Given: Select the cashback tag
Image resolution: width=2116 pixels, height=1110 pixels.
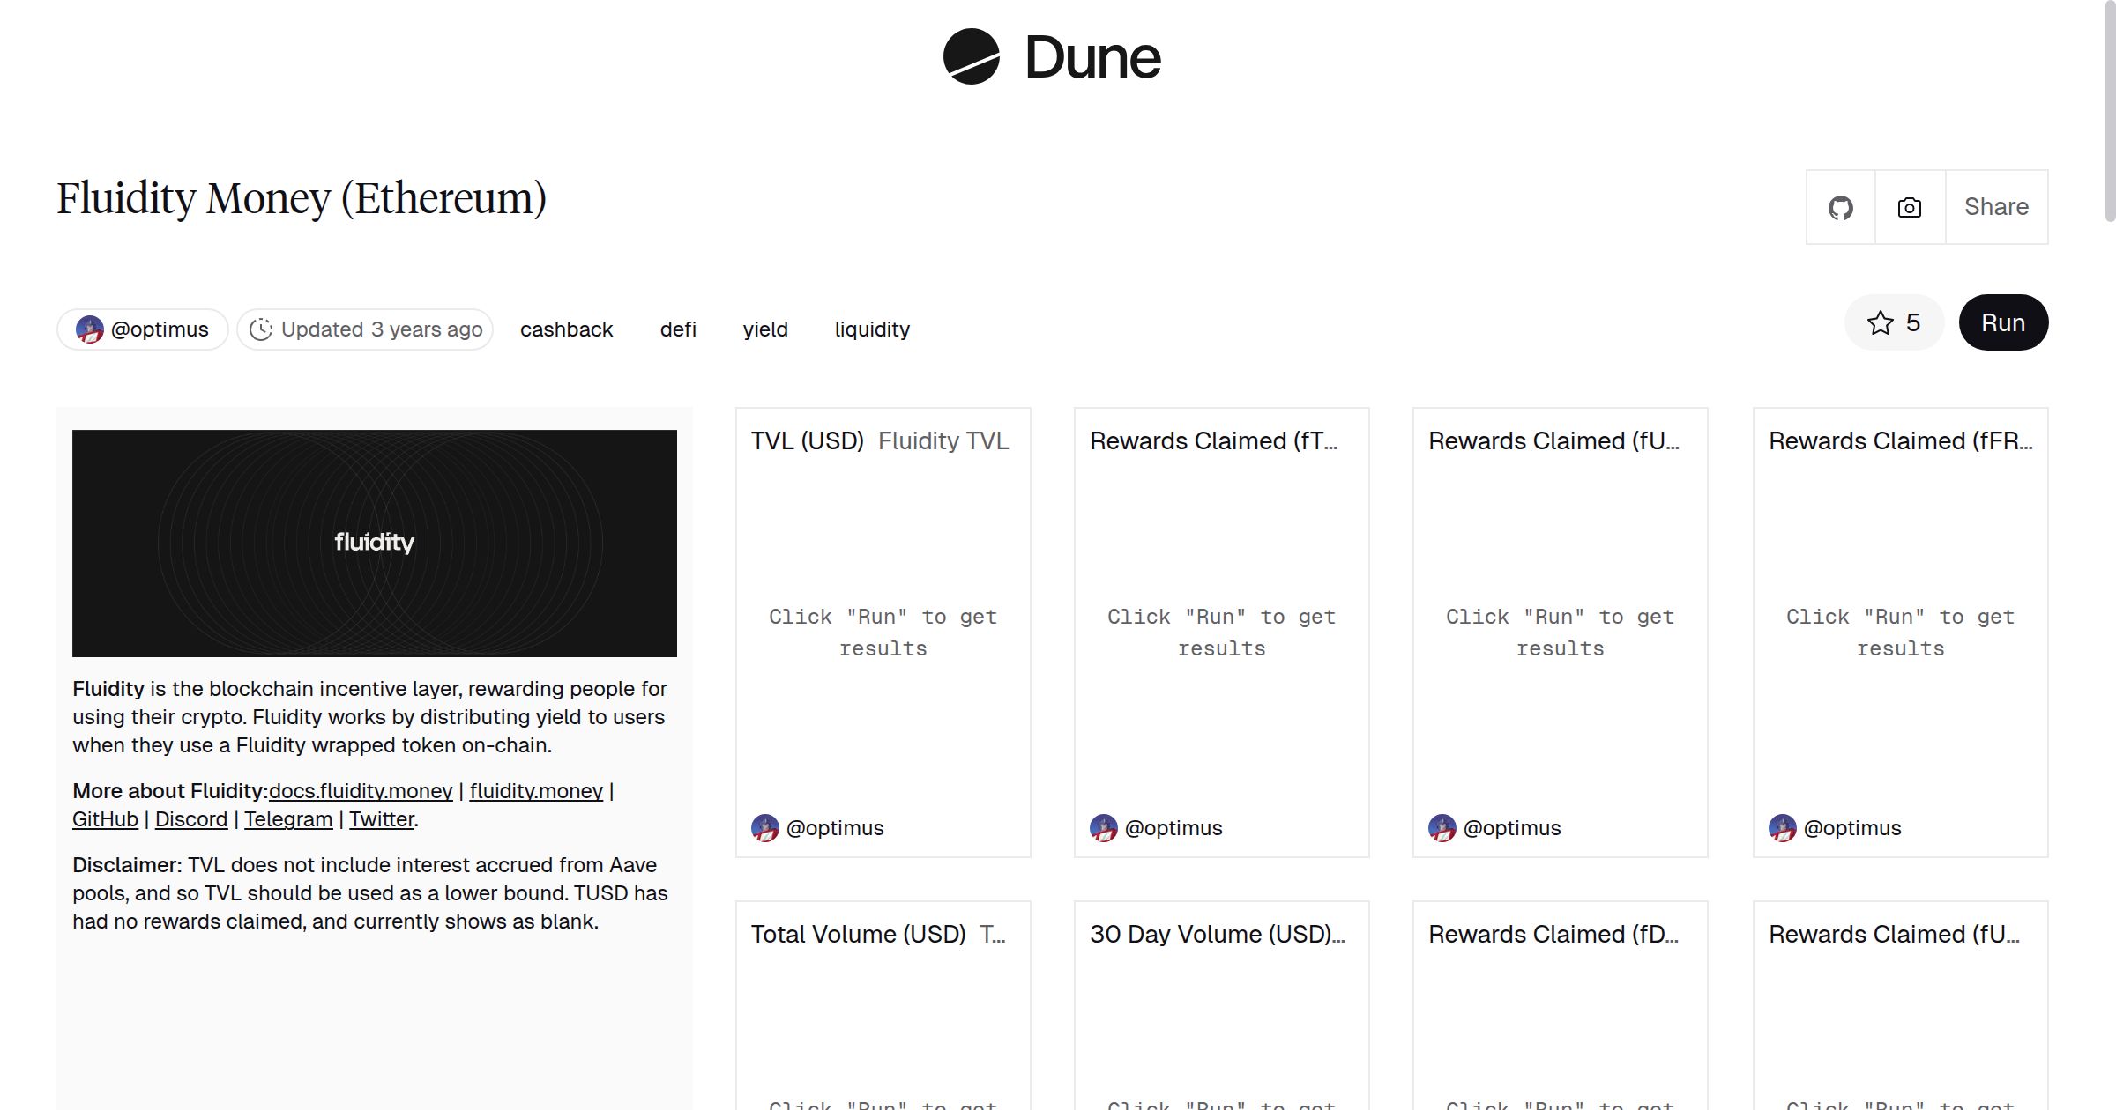Looking at the screenshot, I should (566, 329).
